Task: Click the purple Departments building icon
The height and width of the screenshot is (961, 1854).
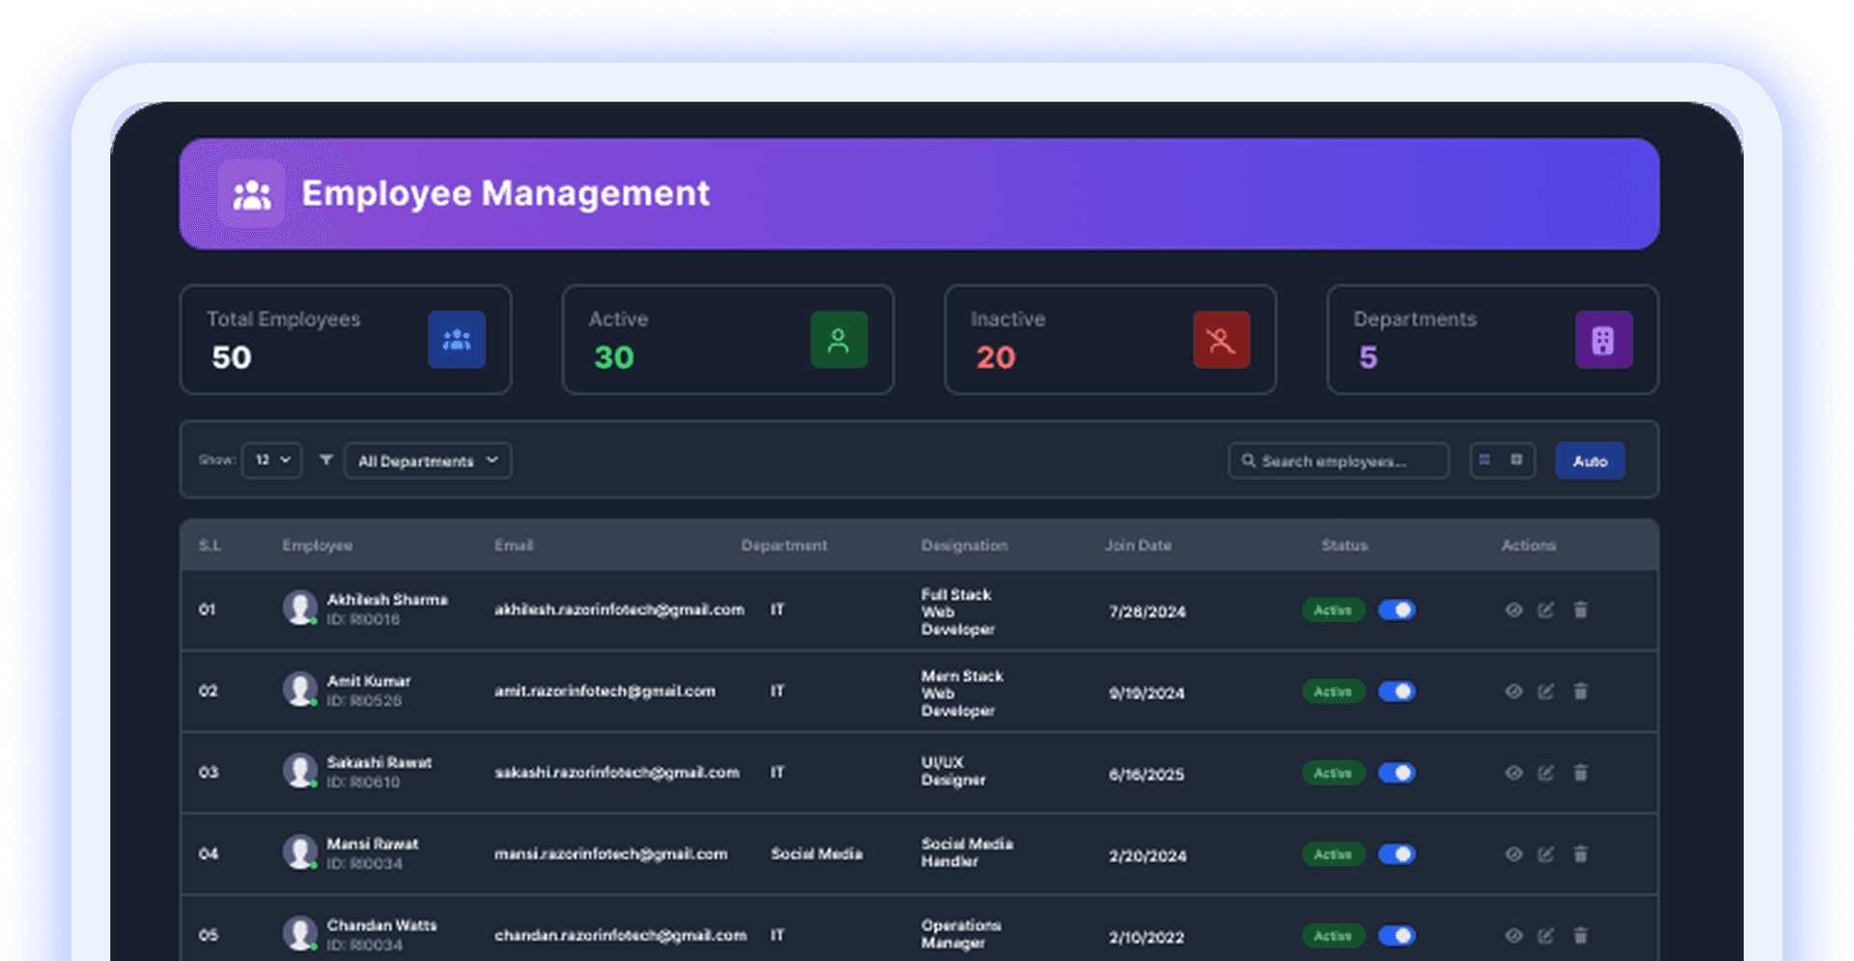Action: 1604,340
